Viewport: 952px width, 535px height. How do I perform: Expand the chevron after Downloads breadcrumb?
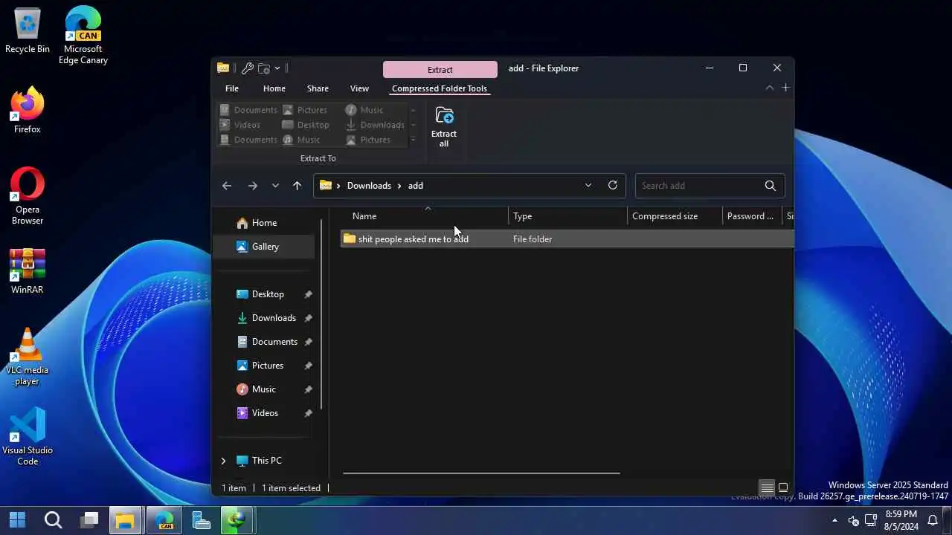pos(399,186)
